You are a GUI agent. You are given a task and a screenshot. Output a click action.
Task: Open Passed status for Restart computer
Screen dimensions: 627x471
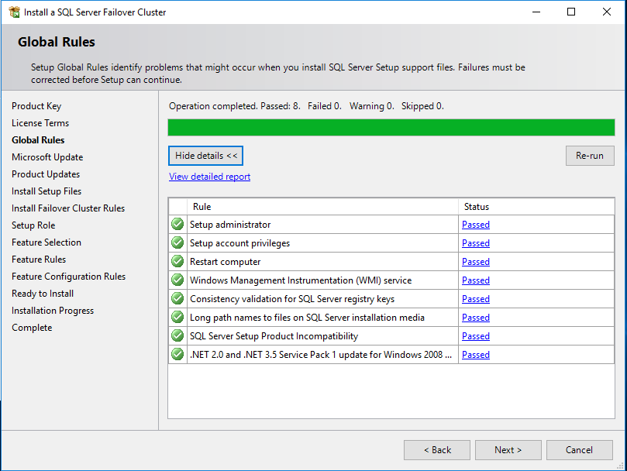point(475,262)
